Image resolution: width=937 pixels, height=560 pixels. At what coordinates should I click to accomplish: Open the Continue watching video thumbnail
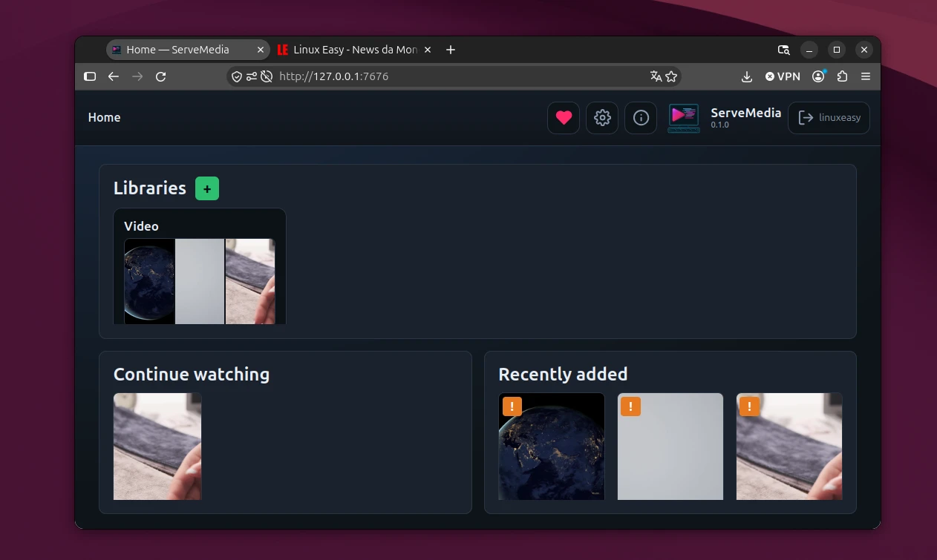point(157,447)
